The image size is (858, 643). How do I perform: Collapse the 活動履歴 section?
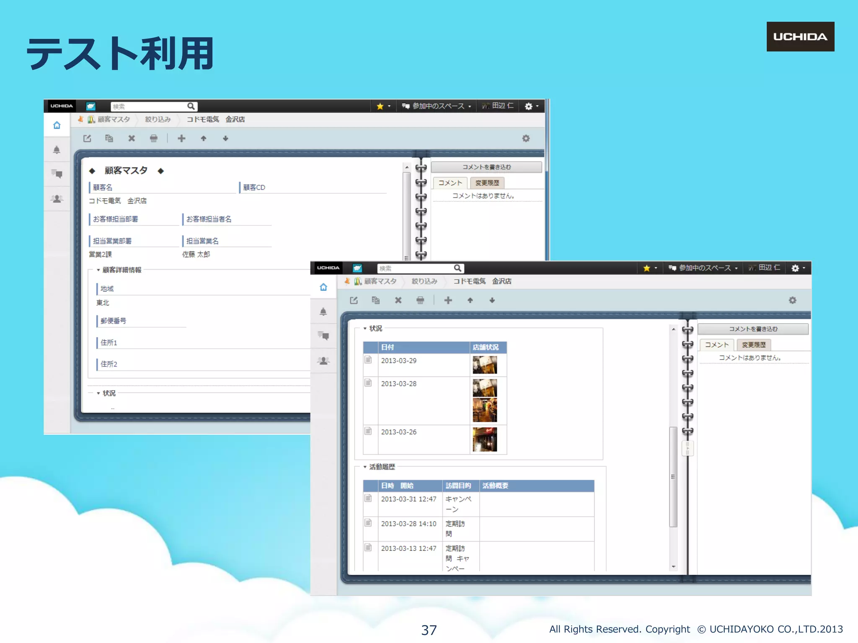click(x=365, y=467)
